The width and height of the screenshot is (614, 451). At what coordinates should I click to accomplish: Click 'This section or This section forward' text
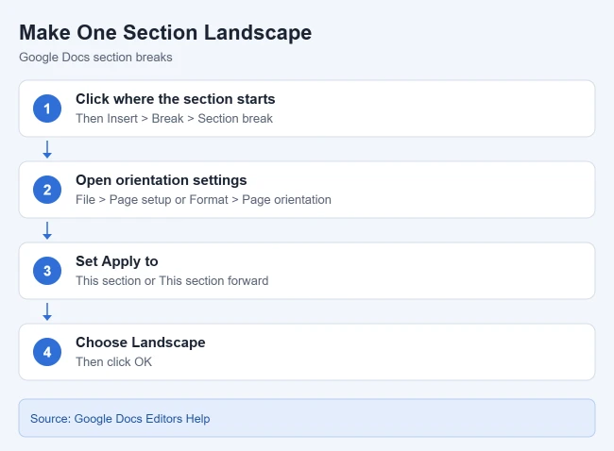pos(172,281)
